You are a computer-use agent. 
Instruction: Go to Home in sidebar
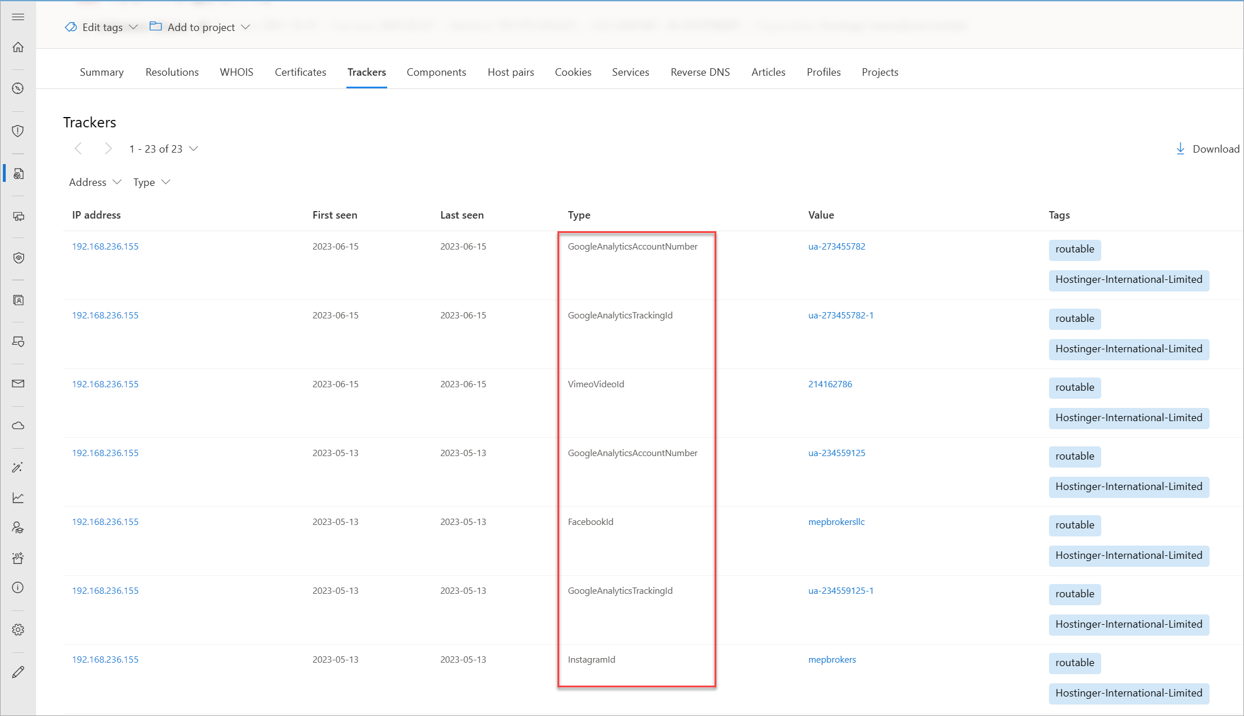[18, 47]
